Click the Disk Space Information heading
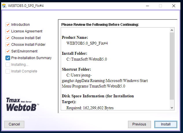This screenshot has height=133, width=183. point(98,99)
